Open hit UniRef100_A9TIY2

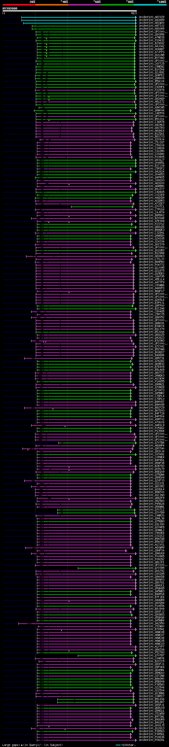coord(152,26)
